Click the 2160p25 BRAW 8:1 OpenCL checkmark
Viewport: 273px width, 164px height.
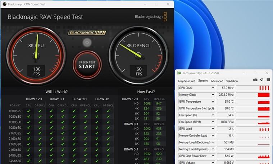click(63, 133)
